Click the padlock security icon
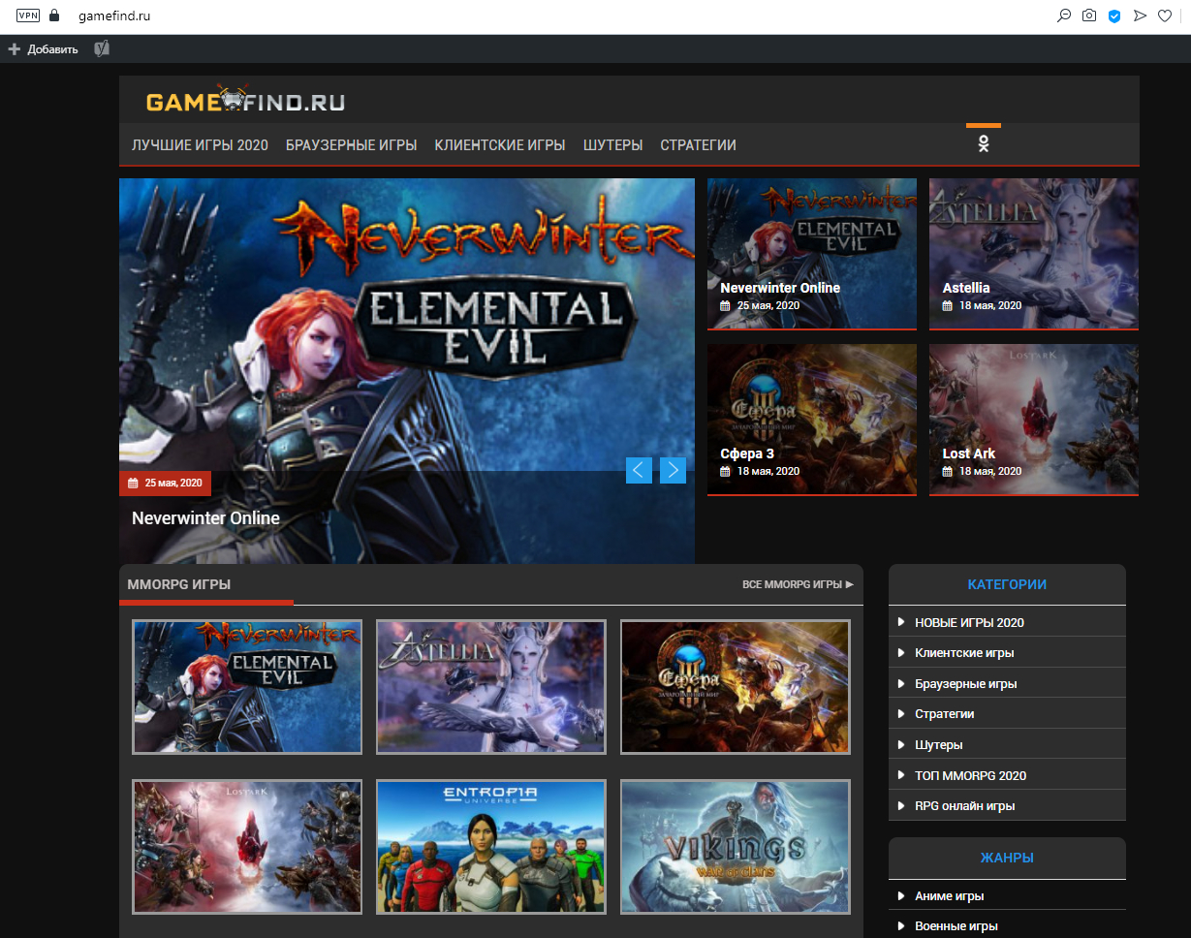Viewport: 1191px width, 938px height. click(54, 16)
